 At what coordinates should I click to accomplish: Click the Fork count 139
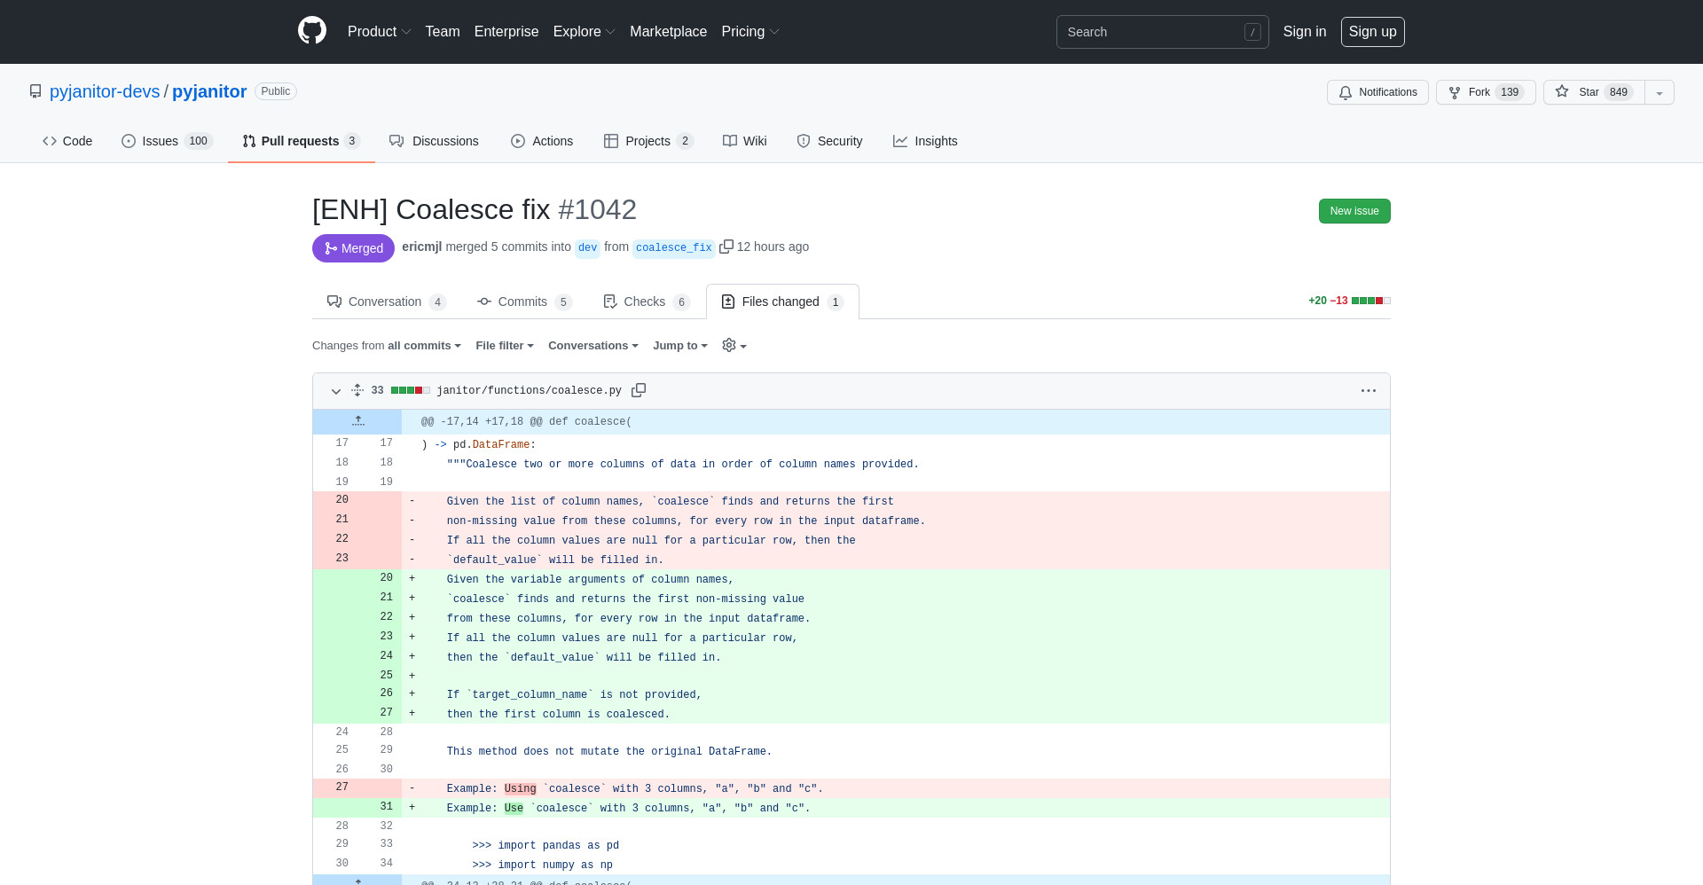[1510, 92]
